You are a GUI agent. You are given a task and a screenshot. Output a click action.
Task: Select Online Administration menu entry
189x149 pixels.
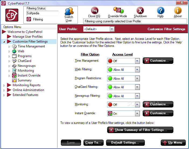[x=28, y=90]
